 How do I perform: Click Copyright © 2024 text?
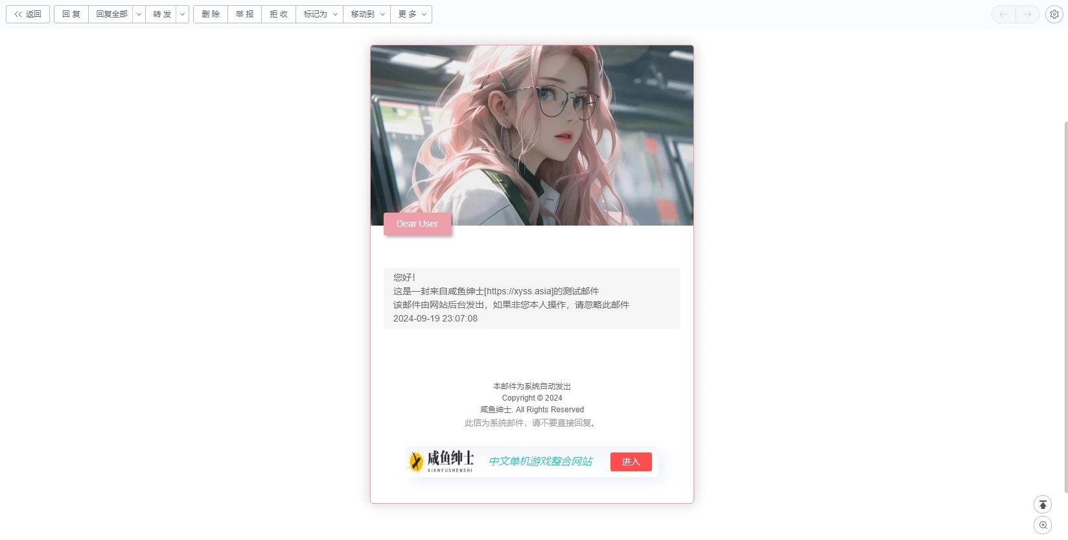tap(532, 398)
